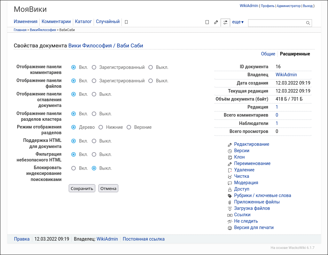Viewport: 328px width, 255px height.
Task: Open the 'еще' dropdown menu
Action: tap(238, 22)
